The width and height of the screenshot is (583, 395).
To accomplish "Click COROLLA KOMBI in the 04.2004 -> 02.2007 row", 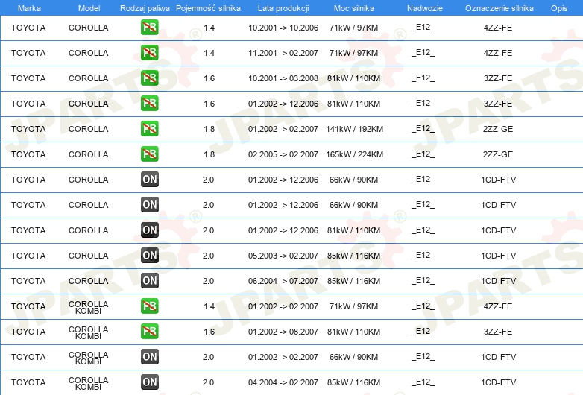I will point(89,383).
